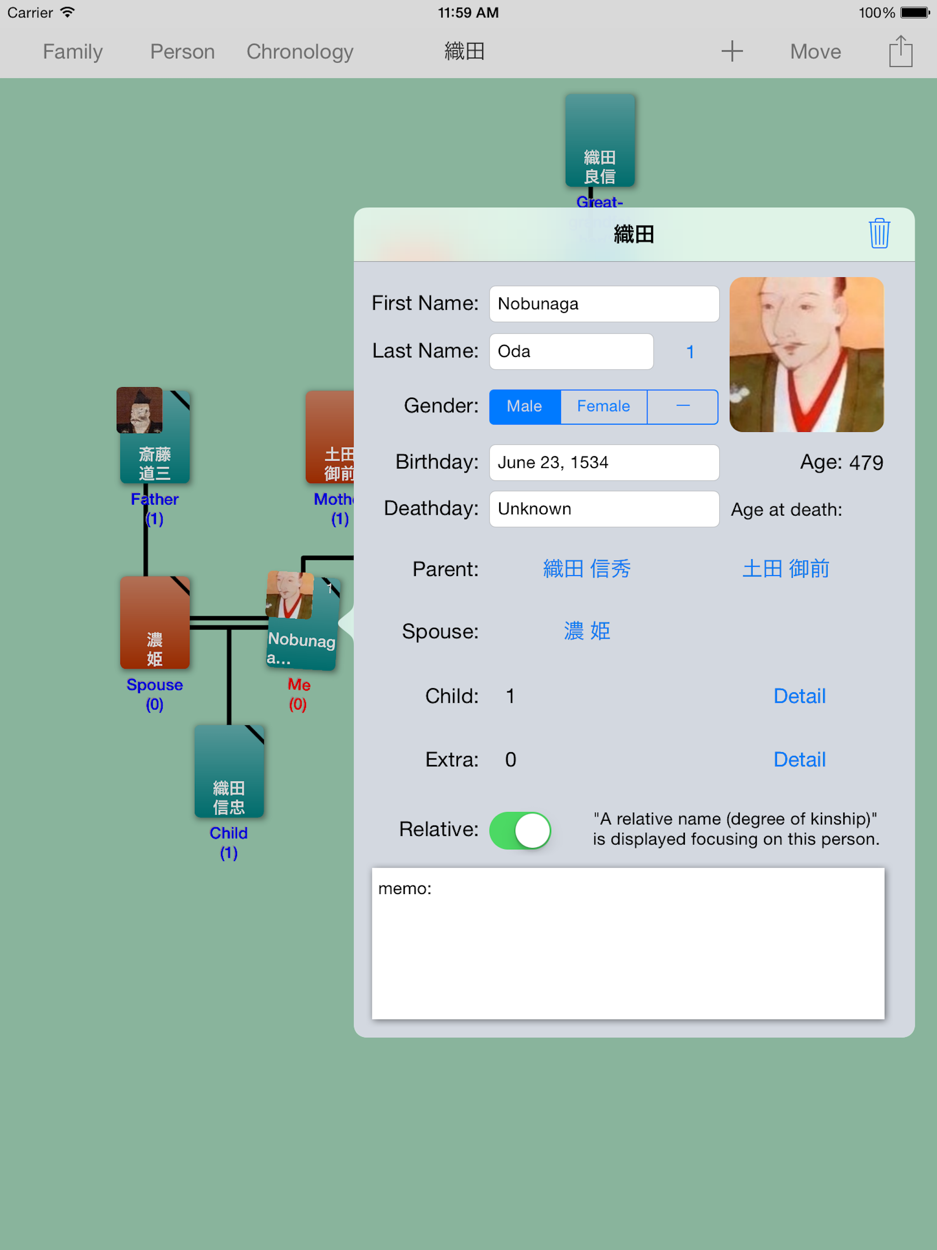Toggle the Relative switch off
Viewport: 937px width, 1250px height.
pos(520,830)
